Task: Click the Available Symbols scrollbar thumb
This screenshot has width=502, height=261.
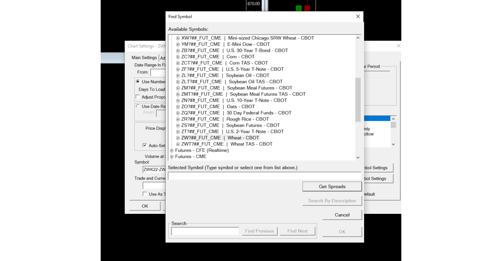Action: click(358, 100)
